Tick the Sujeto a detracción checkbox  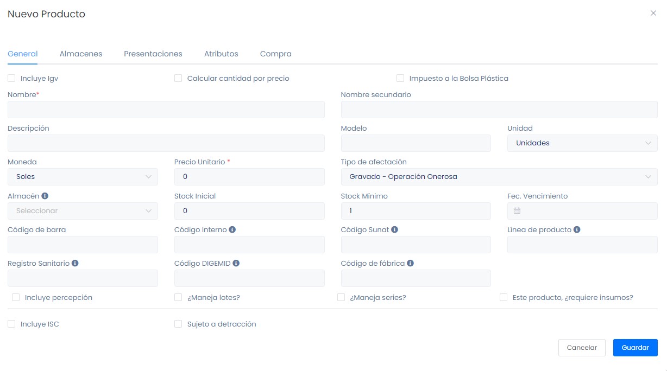(178, 324)
